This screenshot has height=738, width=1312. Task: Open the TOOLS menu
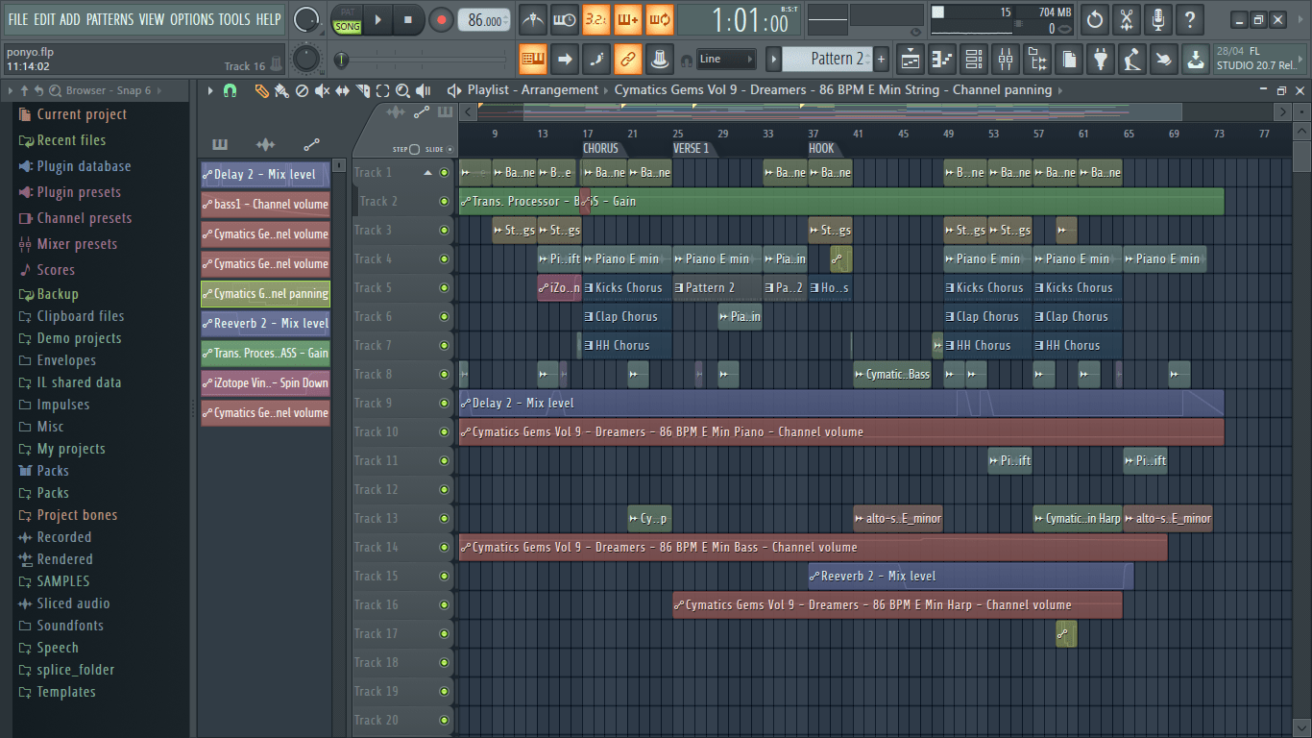pyautogui.click(x=234, y=19)
